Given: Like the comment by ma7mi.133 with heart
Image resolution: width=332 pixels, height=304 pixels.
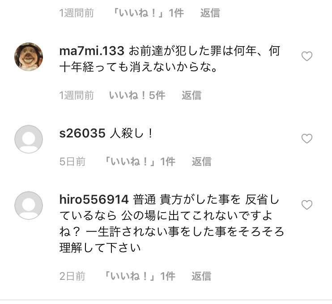Looking at the screenshot, I should click(x=307, y=56).
